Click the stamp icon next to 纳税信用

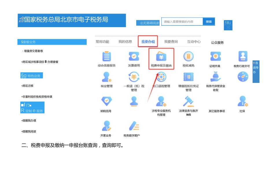coord(134,101)
